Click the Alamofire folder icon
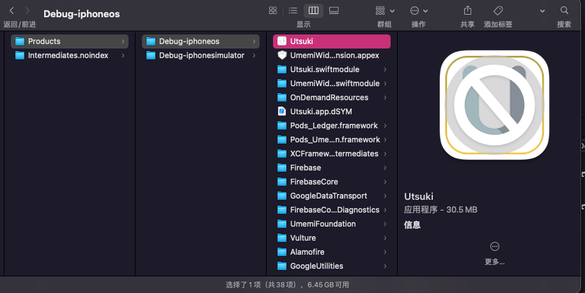The image size is (585, 293). coord(282,252)
